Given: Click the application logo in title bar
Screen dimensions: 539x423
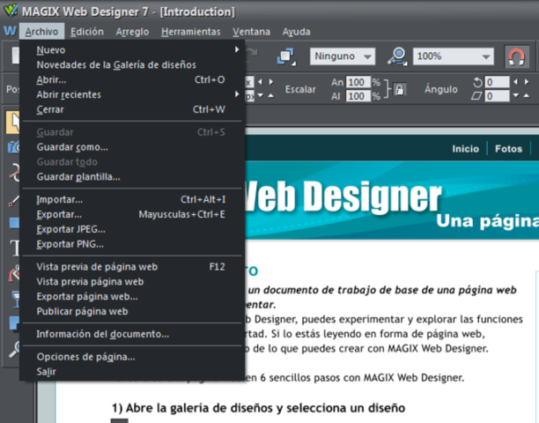Looking at the screenshot, I should coord(11,11).
